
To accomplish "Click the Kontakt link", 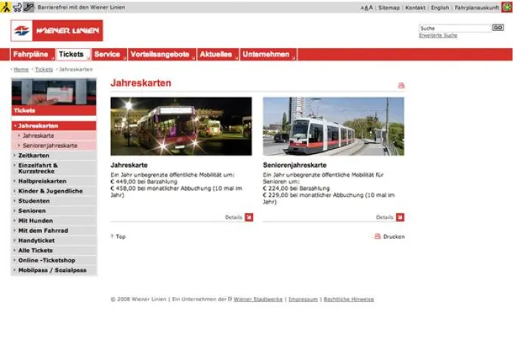I will [x=415, y=7].
